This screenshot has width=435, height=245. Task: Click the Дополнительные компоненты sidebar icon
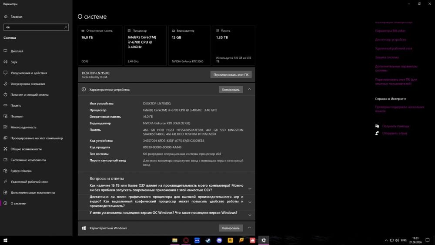click(5, 192)
